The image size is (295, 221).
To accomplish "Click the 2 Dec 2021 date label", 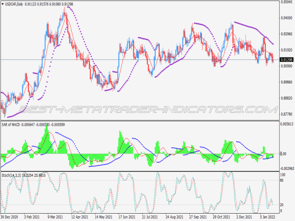I will (x=244, y=217).
